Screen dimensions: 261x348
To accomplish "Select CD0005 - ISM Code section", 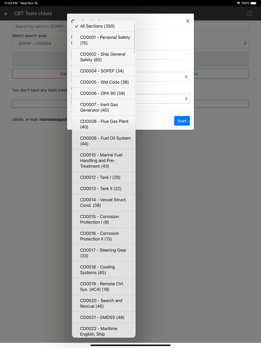I will click(104, 82).
